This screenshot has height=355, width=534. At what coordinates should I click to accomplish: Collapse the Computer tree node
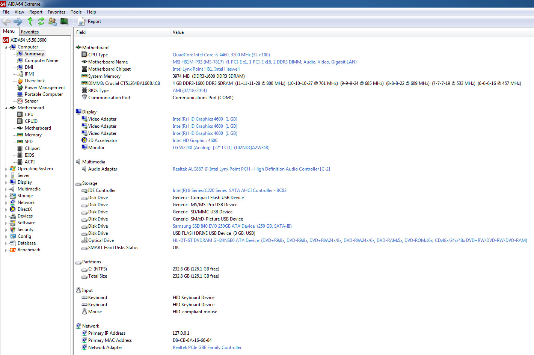point(6,47)
